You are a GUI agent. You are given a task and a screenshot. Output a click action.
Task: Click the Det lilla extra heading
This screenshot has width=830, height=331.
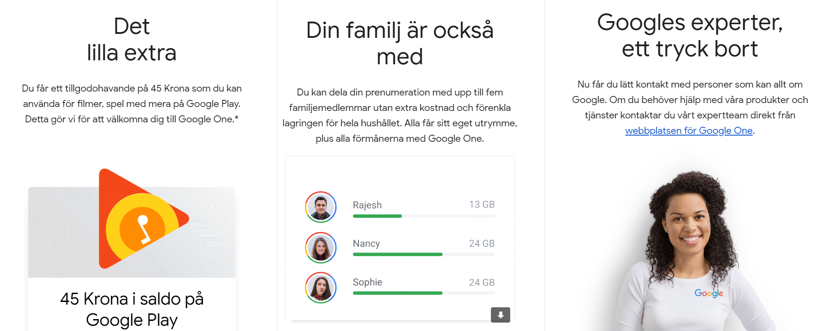(132, 40)
